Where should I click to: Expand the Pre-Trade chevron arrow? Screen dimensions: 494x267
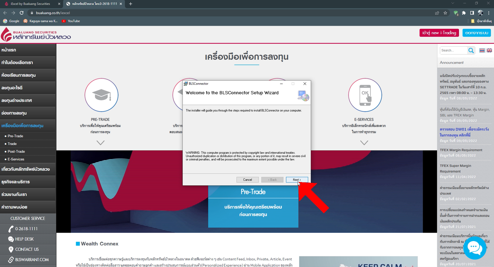click(x=100, y=143)
